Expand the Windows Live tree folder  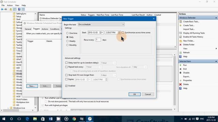click(x=8, y=108)
